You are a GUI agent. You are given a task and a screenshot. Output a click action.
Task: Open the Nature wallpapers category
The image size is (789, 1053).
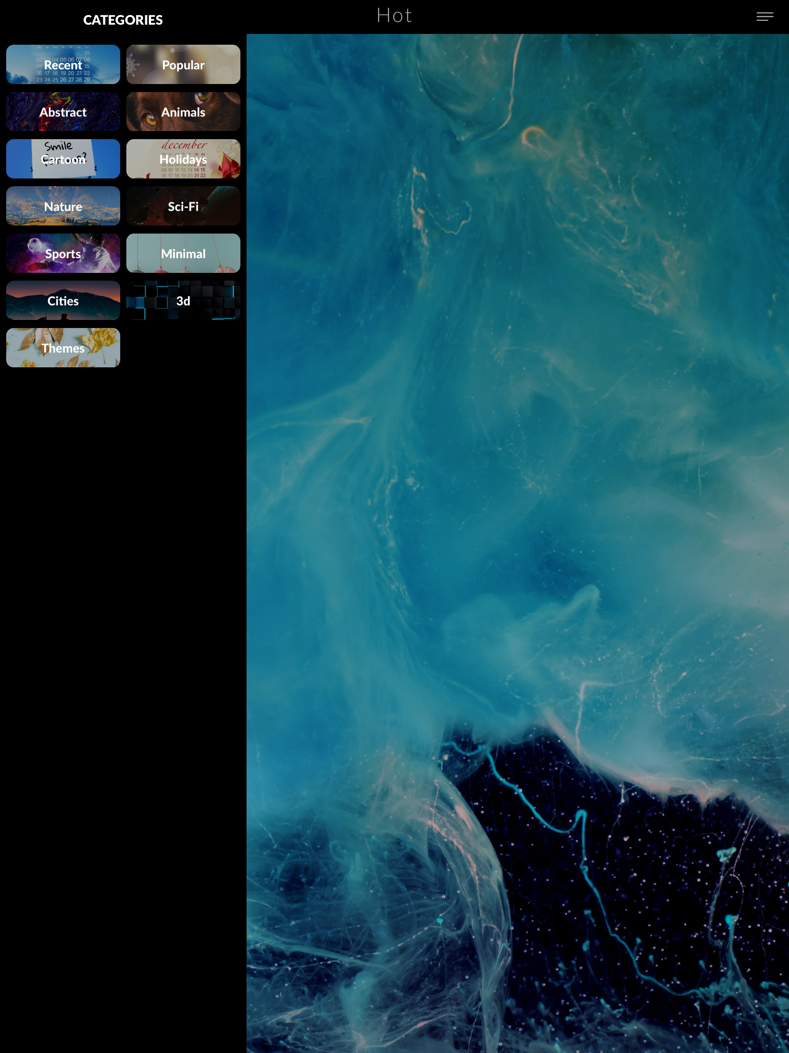(63, 206)
